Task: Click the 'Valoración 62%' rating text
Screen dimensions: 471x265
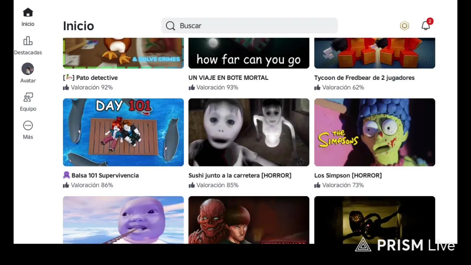Action: click(343, 88)
